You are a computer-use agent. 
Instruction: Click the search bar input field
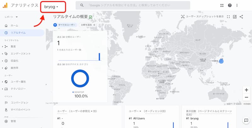click(x=133, y=5)
